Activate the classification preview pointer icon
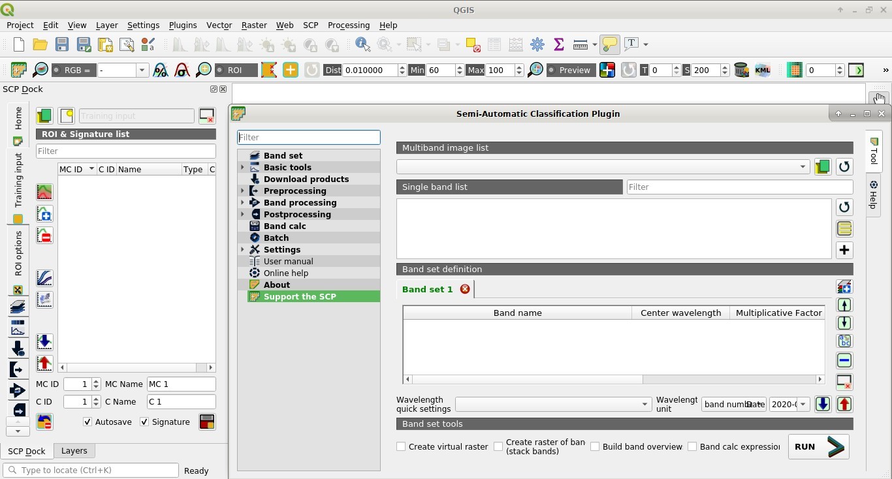Viewport: 892px width, 479px height. (x=607, y=70)
